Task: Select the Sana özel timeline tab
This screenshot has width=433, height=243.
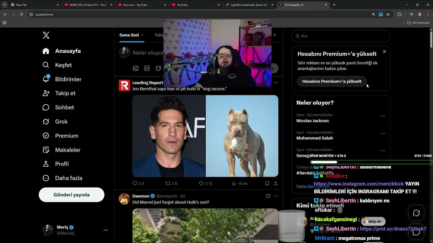Action: click(x=132, y=35)
